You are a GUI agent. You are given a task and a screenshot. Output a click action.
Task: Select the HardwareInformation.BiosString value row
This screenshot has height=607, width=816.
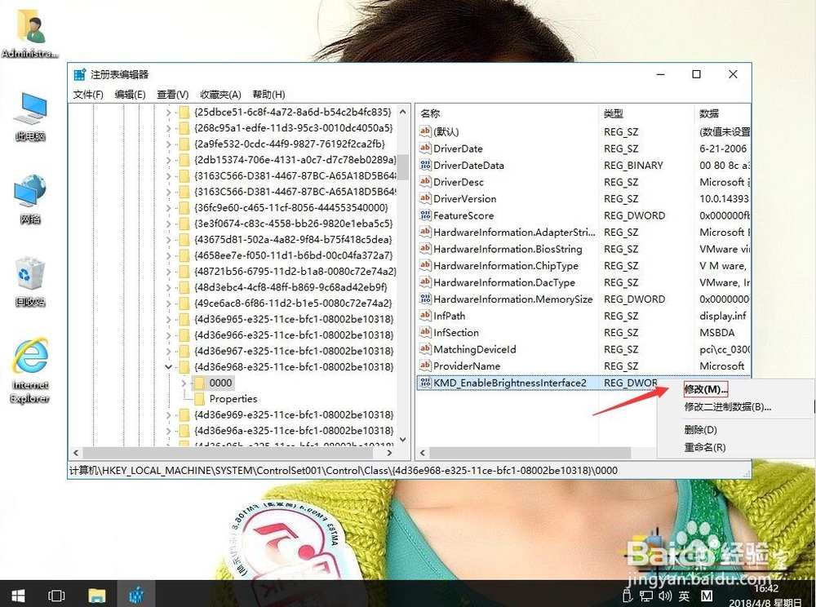tap(584, 249)
